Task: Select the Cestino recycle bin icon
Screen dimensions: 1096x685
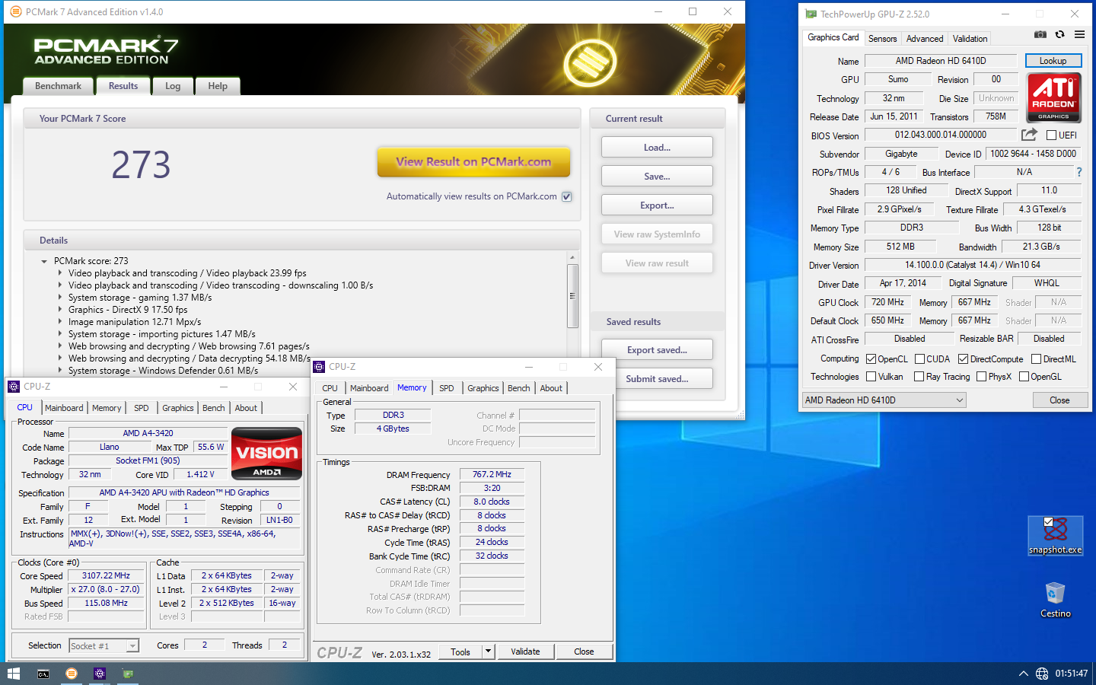Action: tap(1056, 600)
